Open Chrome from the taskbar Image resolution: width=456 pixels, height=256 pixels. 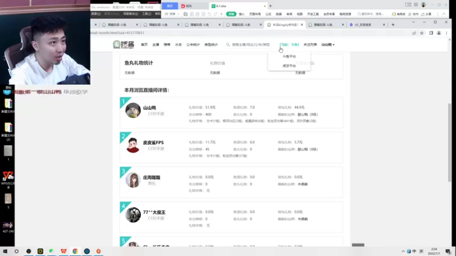[x=75, y=251]
